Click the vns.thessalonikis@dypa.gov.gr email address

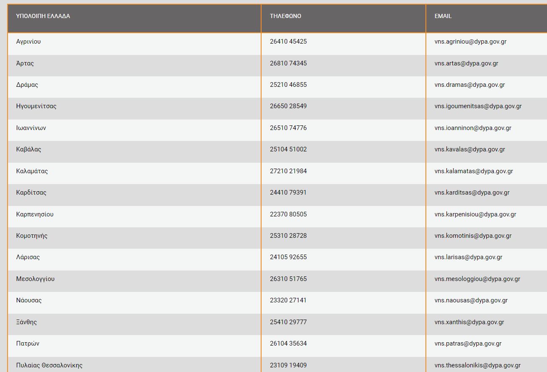point(477,365)
